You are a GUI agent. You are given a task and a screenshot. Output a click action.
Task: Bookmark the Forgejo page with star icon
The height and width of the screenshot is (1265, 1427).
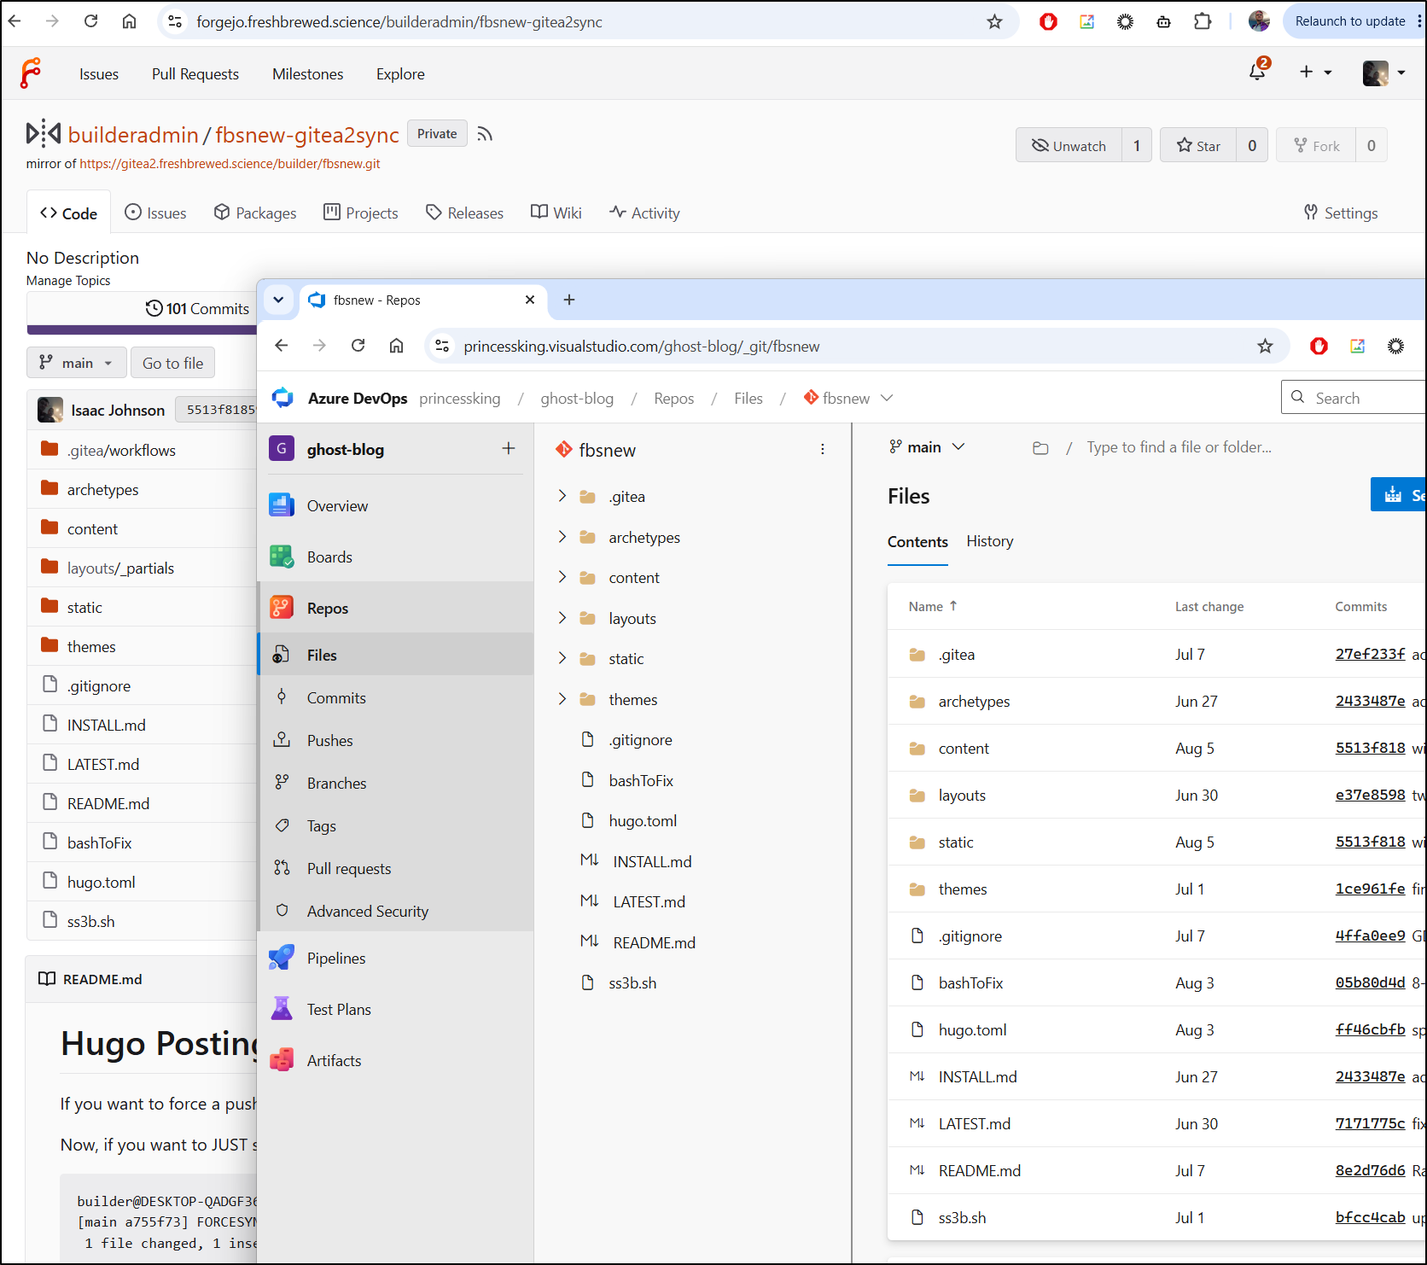[x=994, y=22]
